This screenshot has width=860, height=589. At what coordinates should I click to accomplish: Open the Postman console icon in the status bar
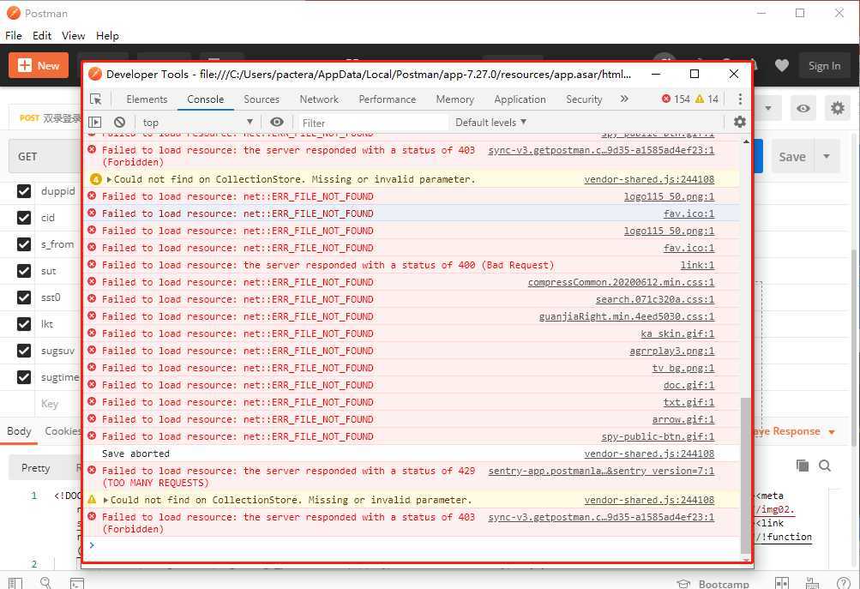[x=77, y=583]
